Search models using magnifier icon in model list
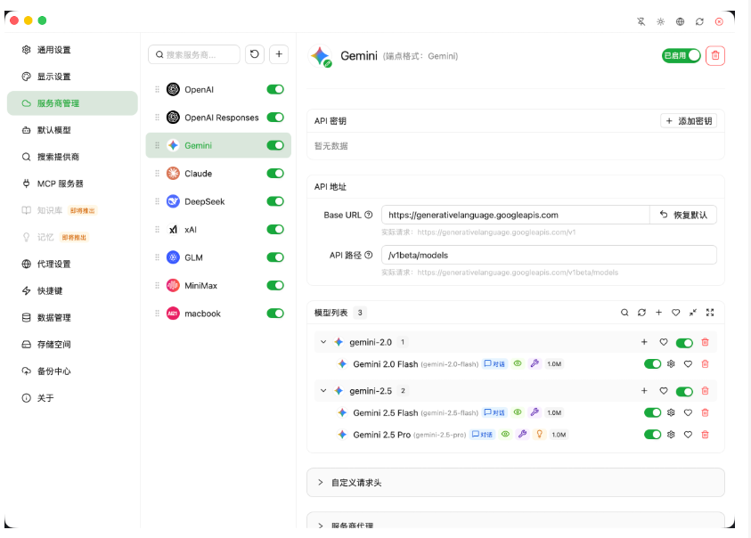The image size is (751, 538). point(624,313)
